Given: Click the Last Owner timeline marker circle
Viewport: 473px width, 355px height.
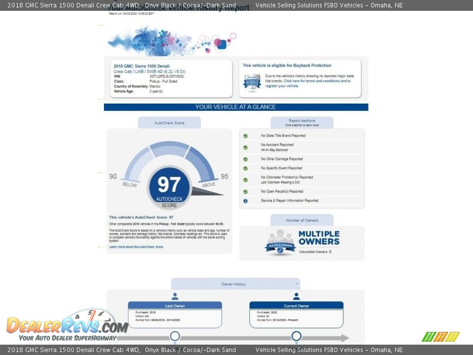Looking at the screenshot, I should coord(175,336).
